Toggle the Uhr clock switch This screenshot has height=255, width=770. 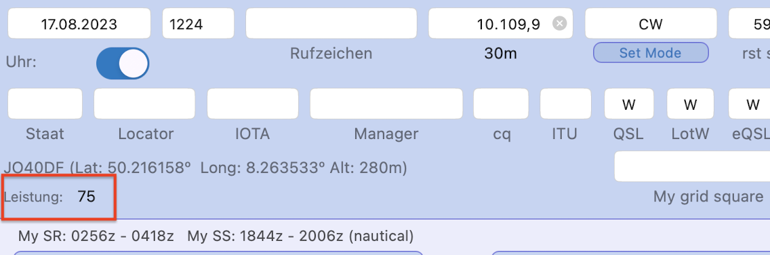[123, 63]
